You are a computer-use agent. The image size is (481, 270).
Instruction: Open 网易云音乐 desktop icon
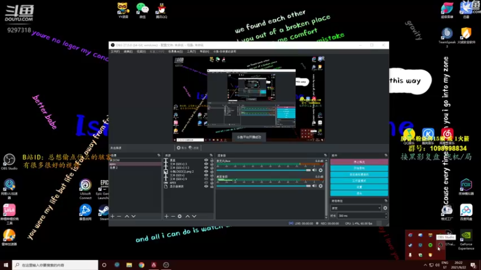[x=447, y=137]
